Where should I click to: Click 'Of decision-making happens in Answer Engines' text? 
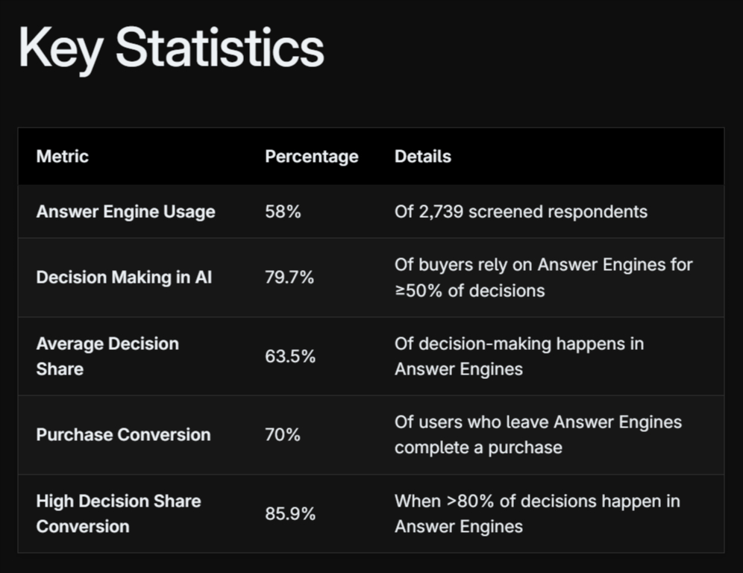tap(518, 356)
